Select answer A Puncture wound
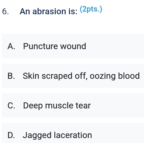The height and width of the screenshot is (143, 144). [73, 46]
